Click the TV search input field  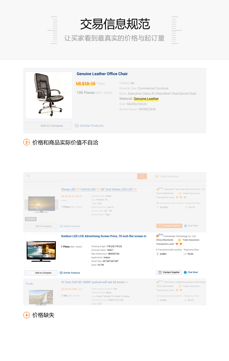pos(81,176)
